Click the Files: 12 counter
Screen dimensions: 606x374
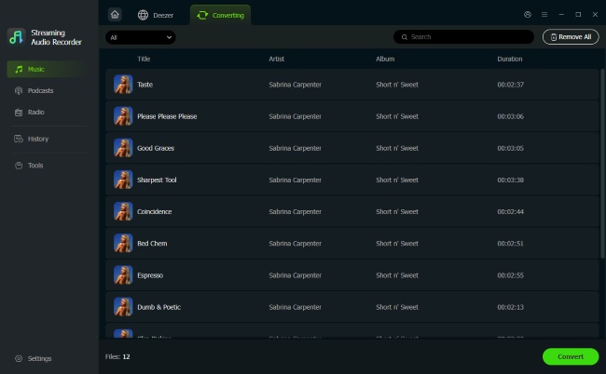pos(117,356)
